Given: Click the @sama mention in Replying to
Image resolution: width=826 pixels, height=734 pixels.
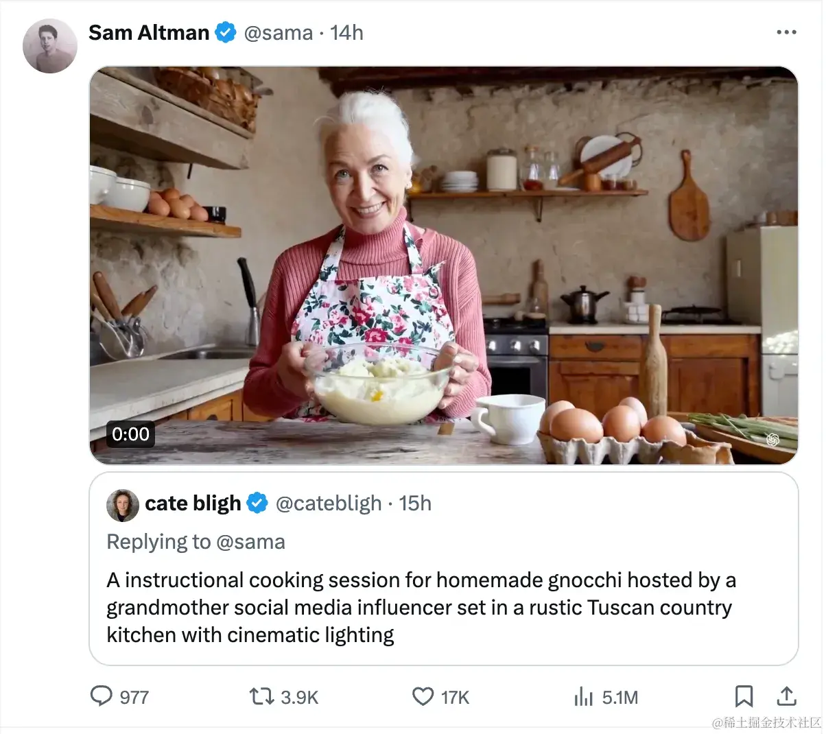Looking at the screenshot, I should point(250,542).
